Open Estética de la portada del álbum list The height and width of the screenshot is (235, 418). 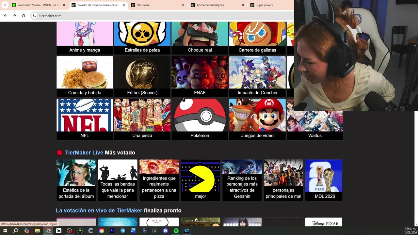[x=76, y=180]
